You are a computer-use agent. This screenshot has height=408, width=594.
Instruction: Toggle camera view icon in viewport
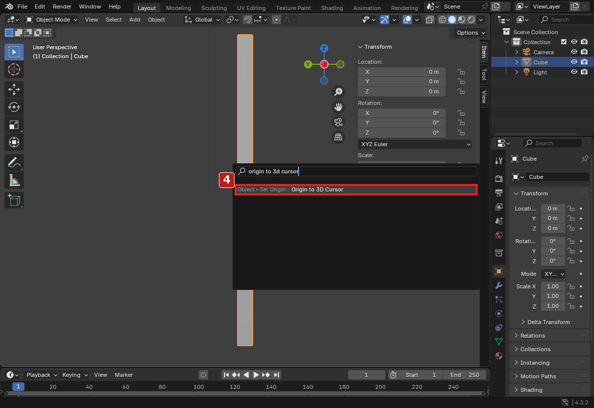tap(338, 122)
